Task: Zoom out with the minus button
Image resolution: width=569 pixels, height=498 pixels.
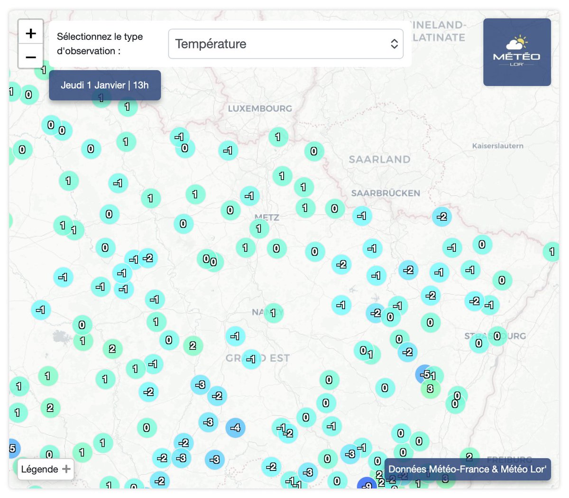Action: pos(30,56)
